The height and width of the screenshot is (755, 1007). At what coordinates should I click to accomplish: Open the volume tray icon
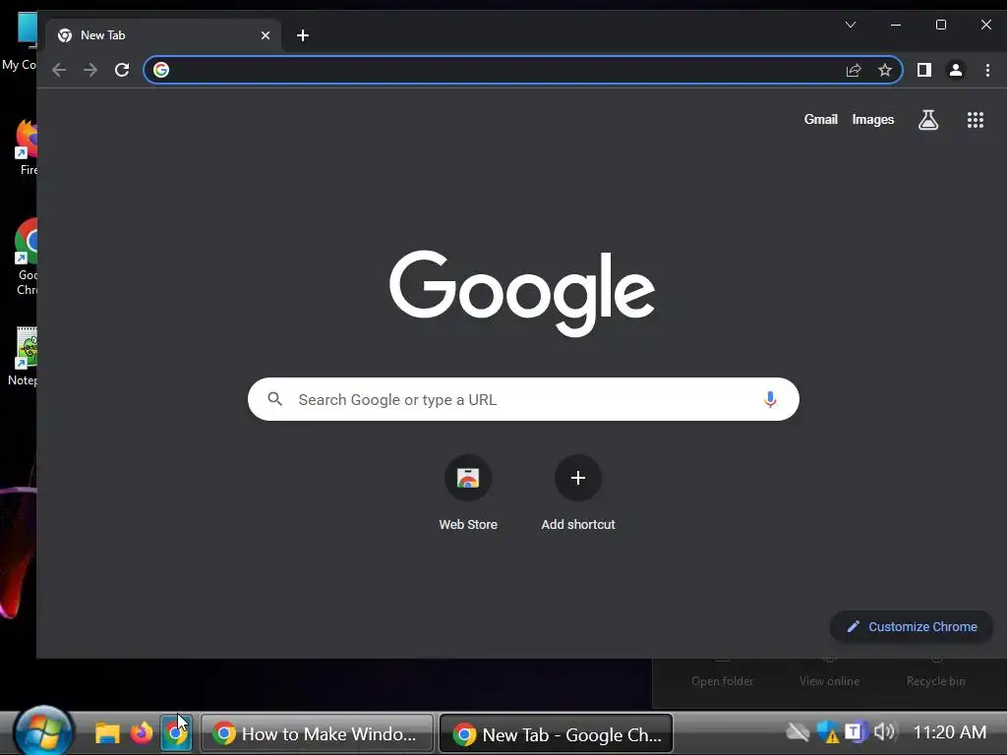pos(884,730)
